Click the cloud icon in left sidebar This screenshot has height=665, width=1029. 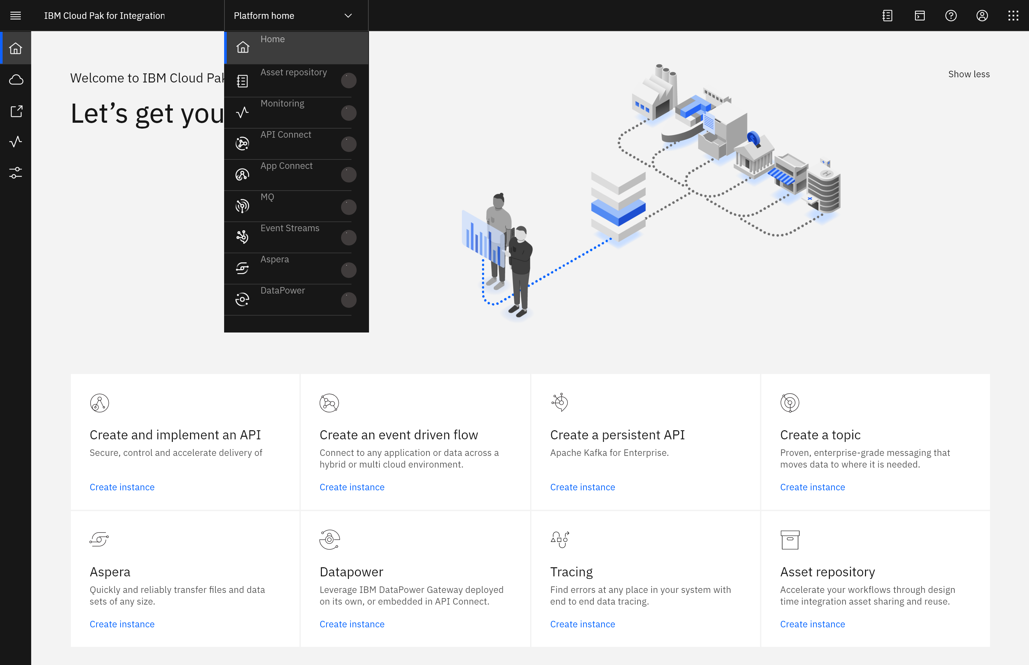[x=16, y=80]
